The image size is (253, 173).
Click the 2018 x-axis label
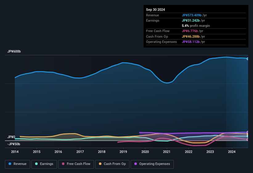pos(102,152)
